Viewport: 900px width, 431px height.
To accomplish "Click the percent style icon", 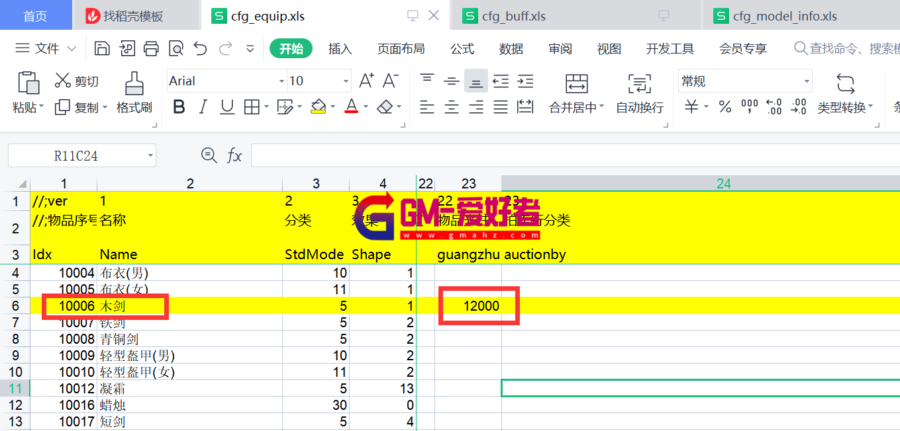I will click(725, 106).
